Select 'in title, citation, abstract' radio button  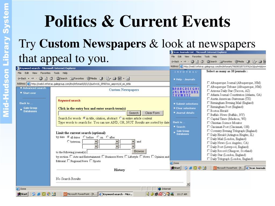pos(84,118)
